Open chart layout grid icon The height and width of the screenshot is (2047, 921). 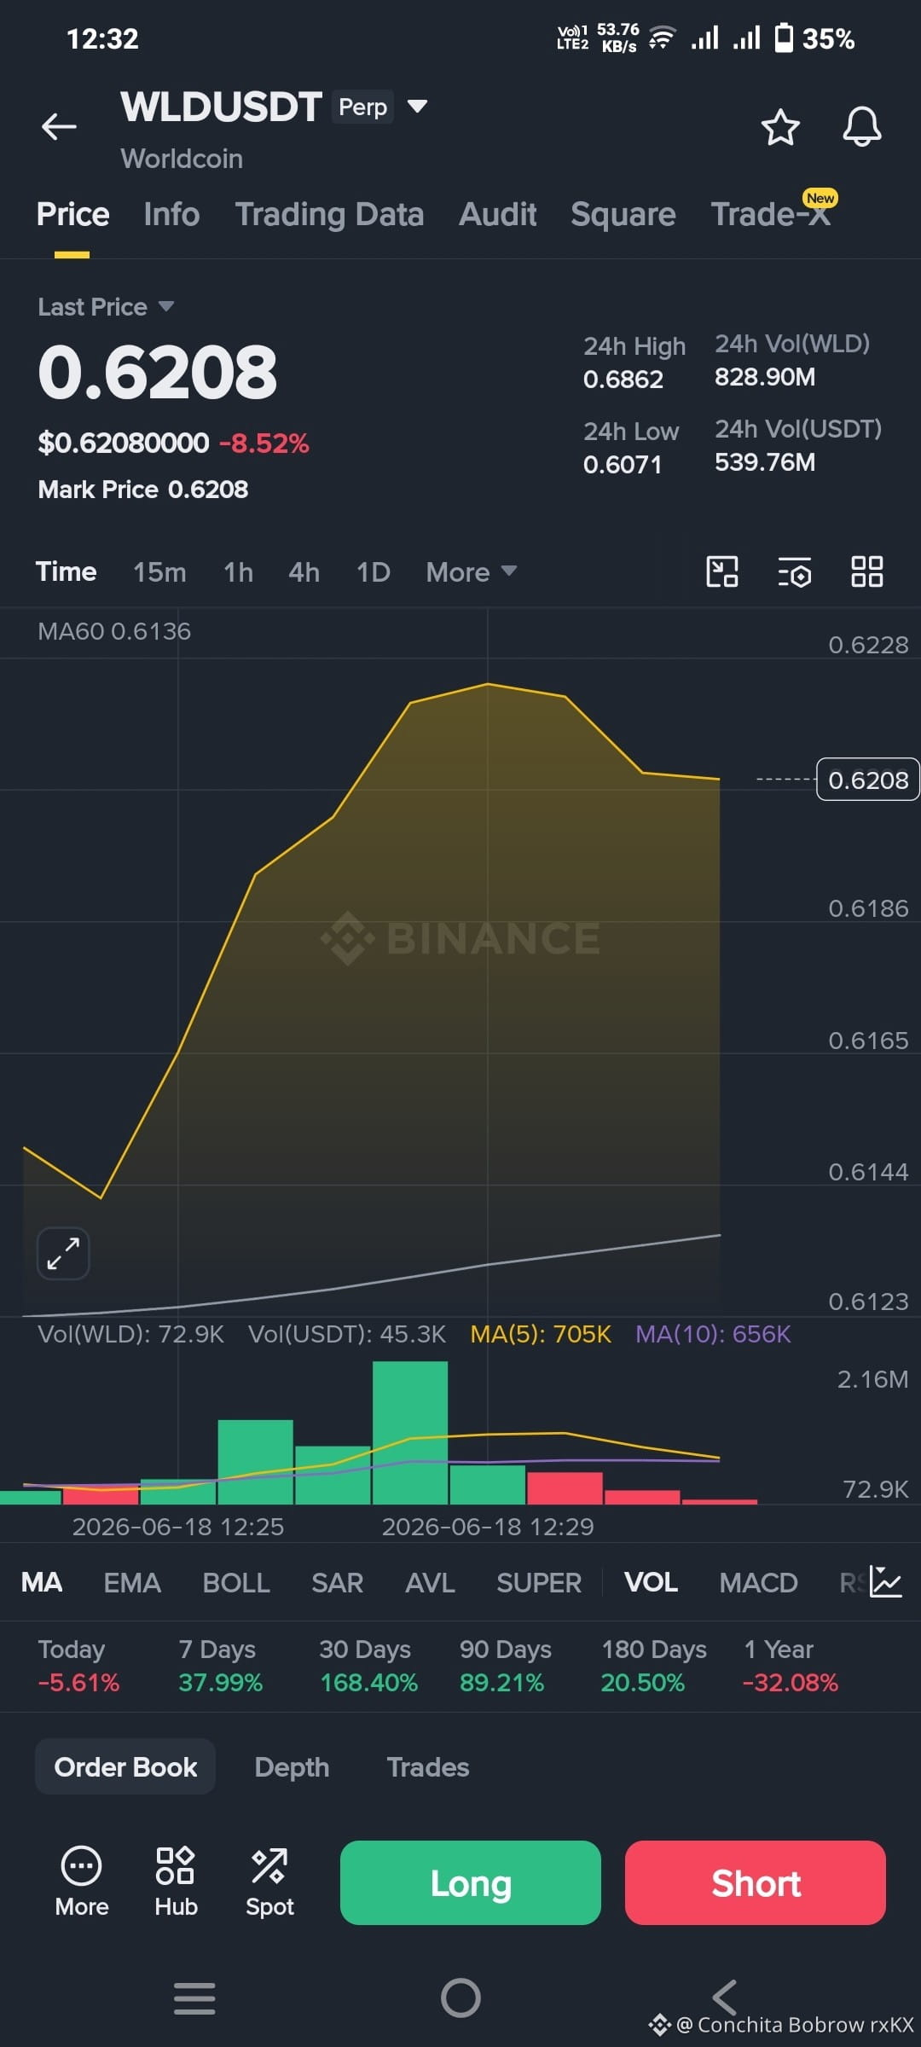[867, 571]
